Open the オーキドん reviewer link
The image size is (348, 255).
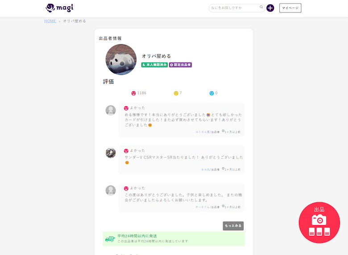pyautogui.click(x=203, y=207)
